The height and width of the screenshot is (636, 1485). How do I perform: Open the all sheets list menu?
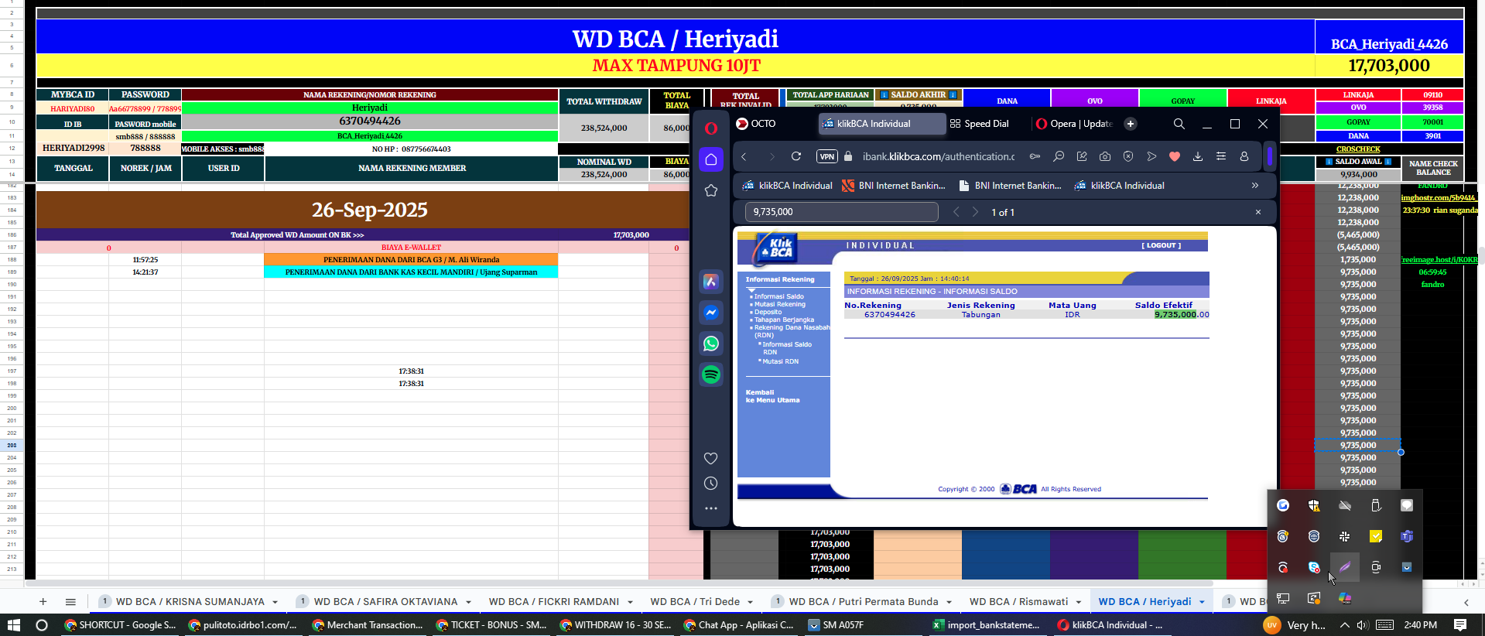click(x=70, y=602)
